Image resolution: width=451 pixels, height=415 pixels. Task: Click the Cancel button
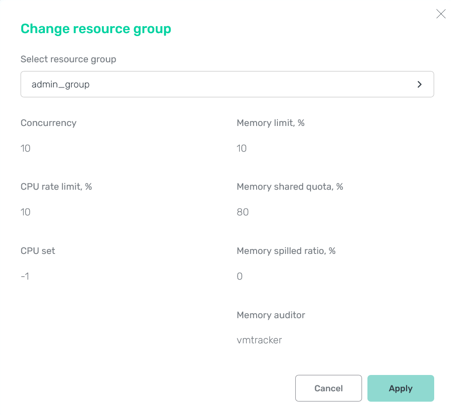pos(328,388)
